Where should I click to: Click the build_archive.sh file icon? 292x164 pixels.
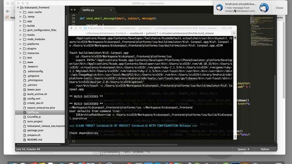tap(25, 94)
